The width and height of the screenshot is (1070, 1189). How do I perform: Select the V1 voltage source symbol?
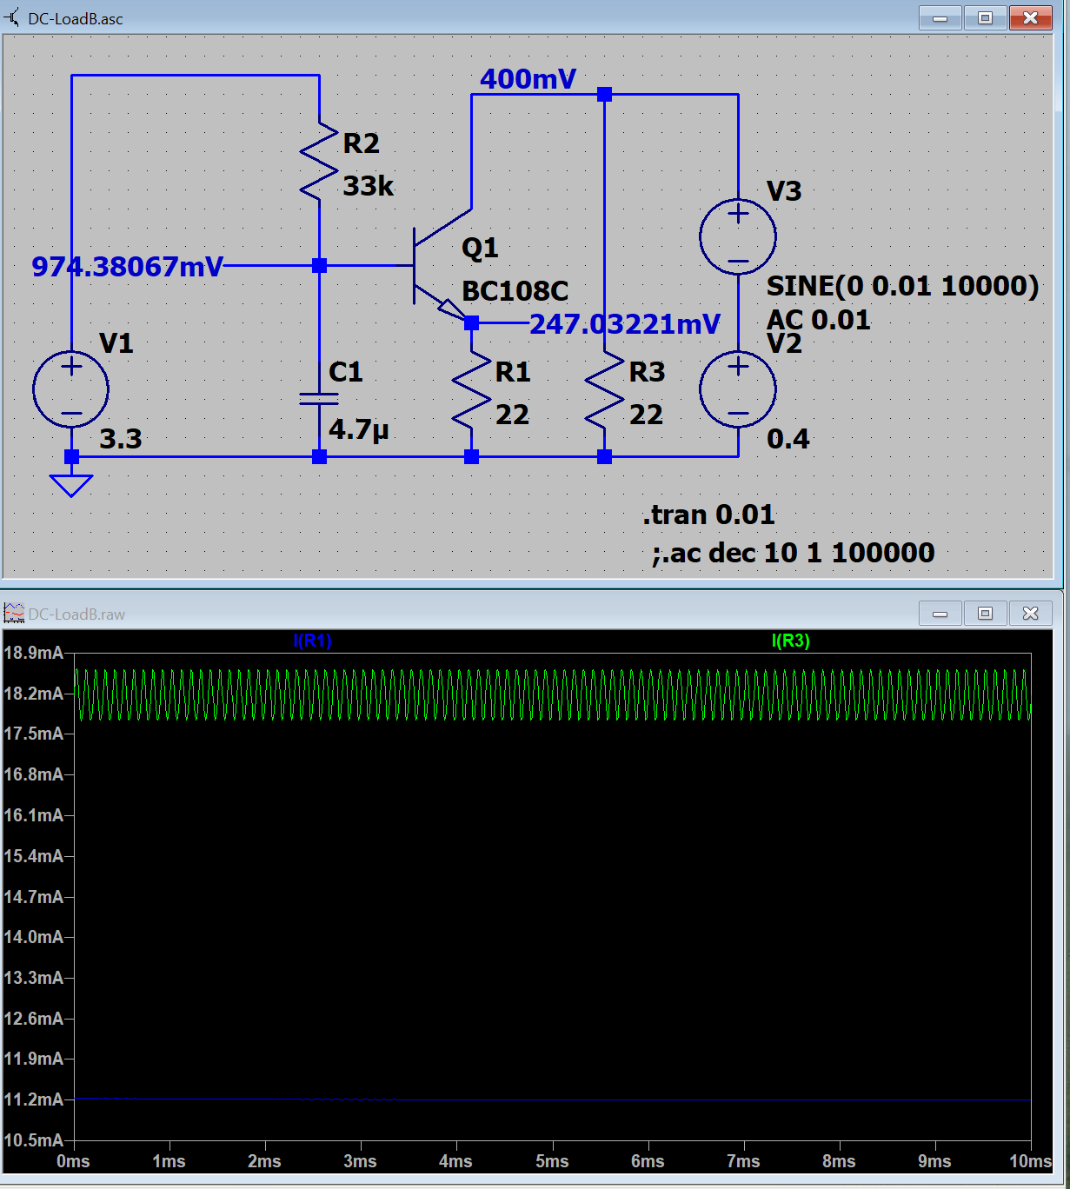point(71,389)
